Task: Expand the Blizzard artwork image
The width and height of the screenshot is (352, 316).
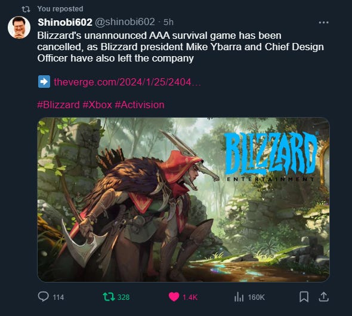Action: [183, 200]
